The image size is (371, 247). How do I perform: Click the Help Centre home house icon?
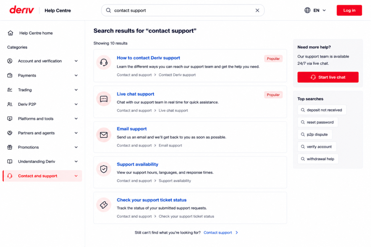[11, 33]
